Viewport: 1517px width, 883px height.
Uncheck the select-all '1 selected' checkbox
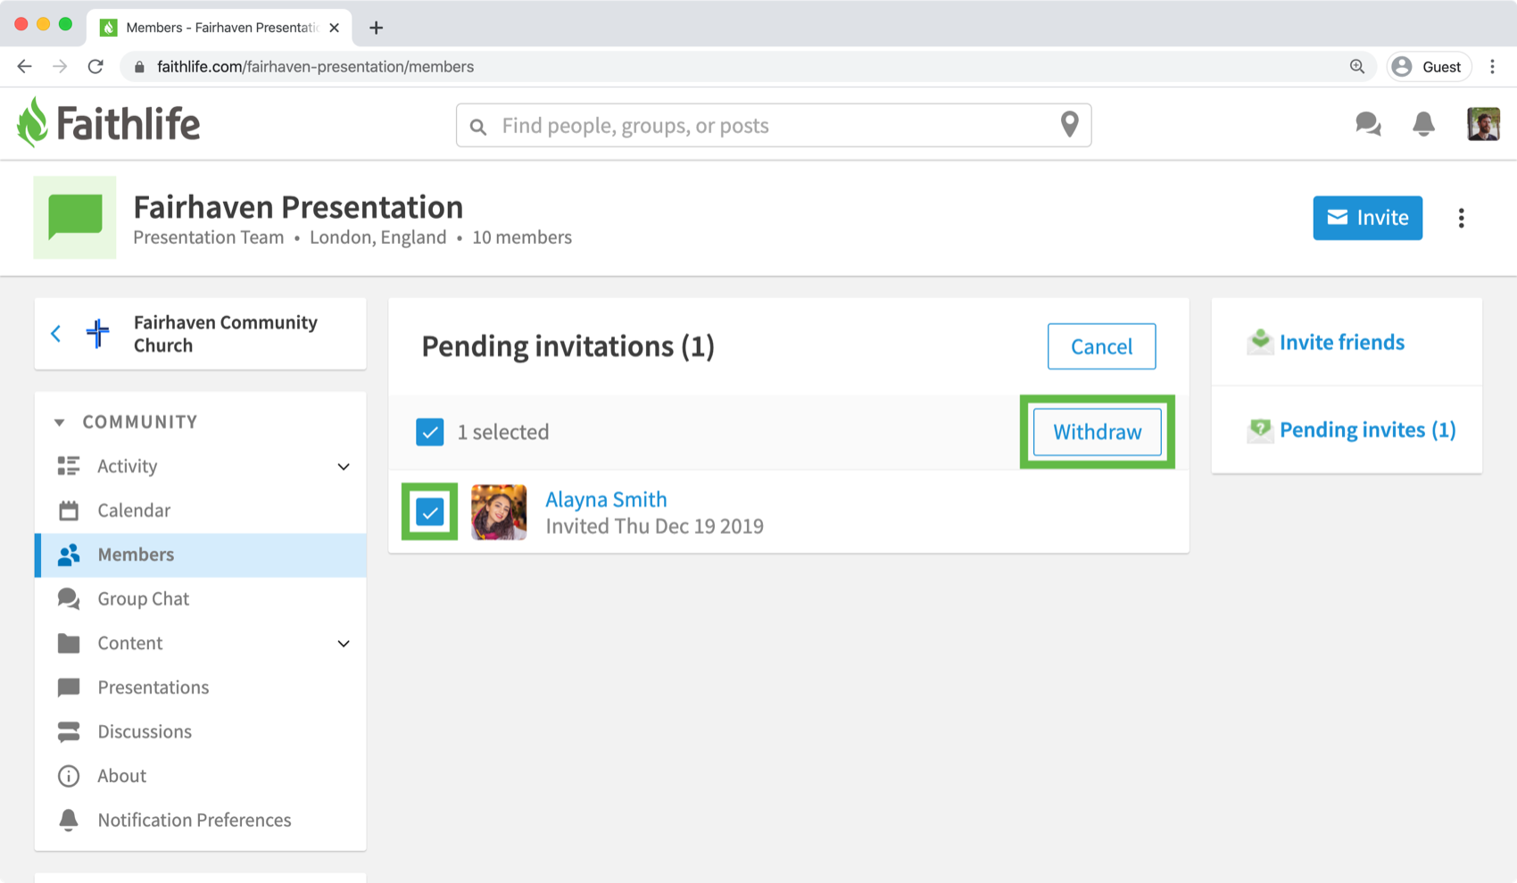pyautogui.click(x=430, y=432)
